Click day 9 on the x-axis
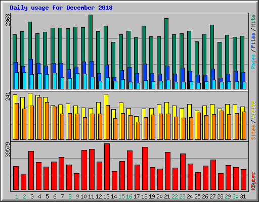This screenshot has height=202, width=259. 77,196
